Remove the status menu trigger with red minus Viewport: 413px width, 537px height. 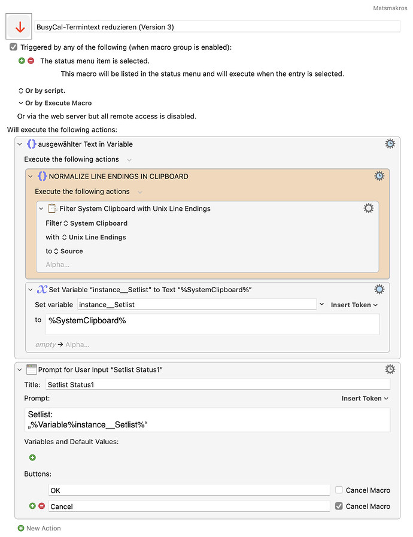[x=31, y=61]
